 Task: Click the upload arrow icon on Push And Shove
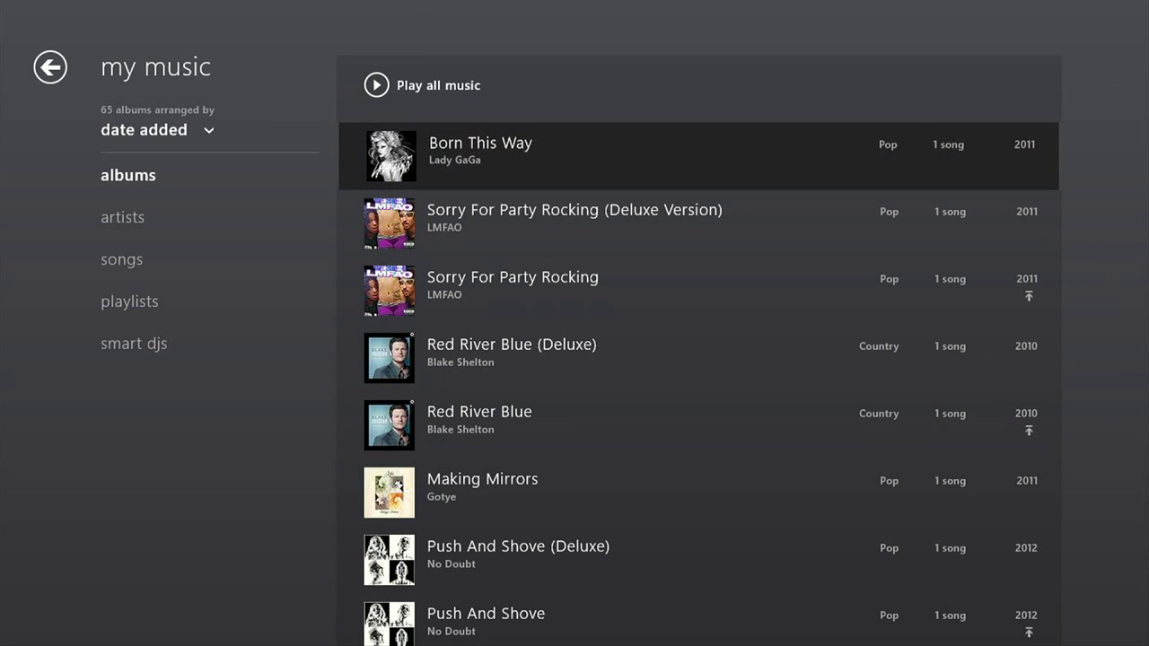click(x=1029, y=633)
